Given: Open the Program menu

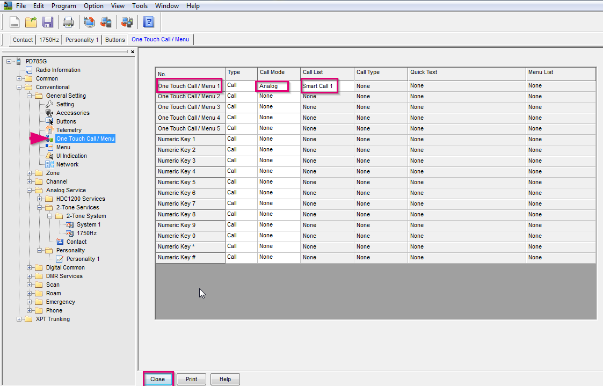Looking at the screenshot, I should pyautogui.click(x=63, y=6).
